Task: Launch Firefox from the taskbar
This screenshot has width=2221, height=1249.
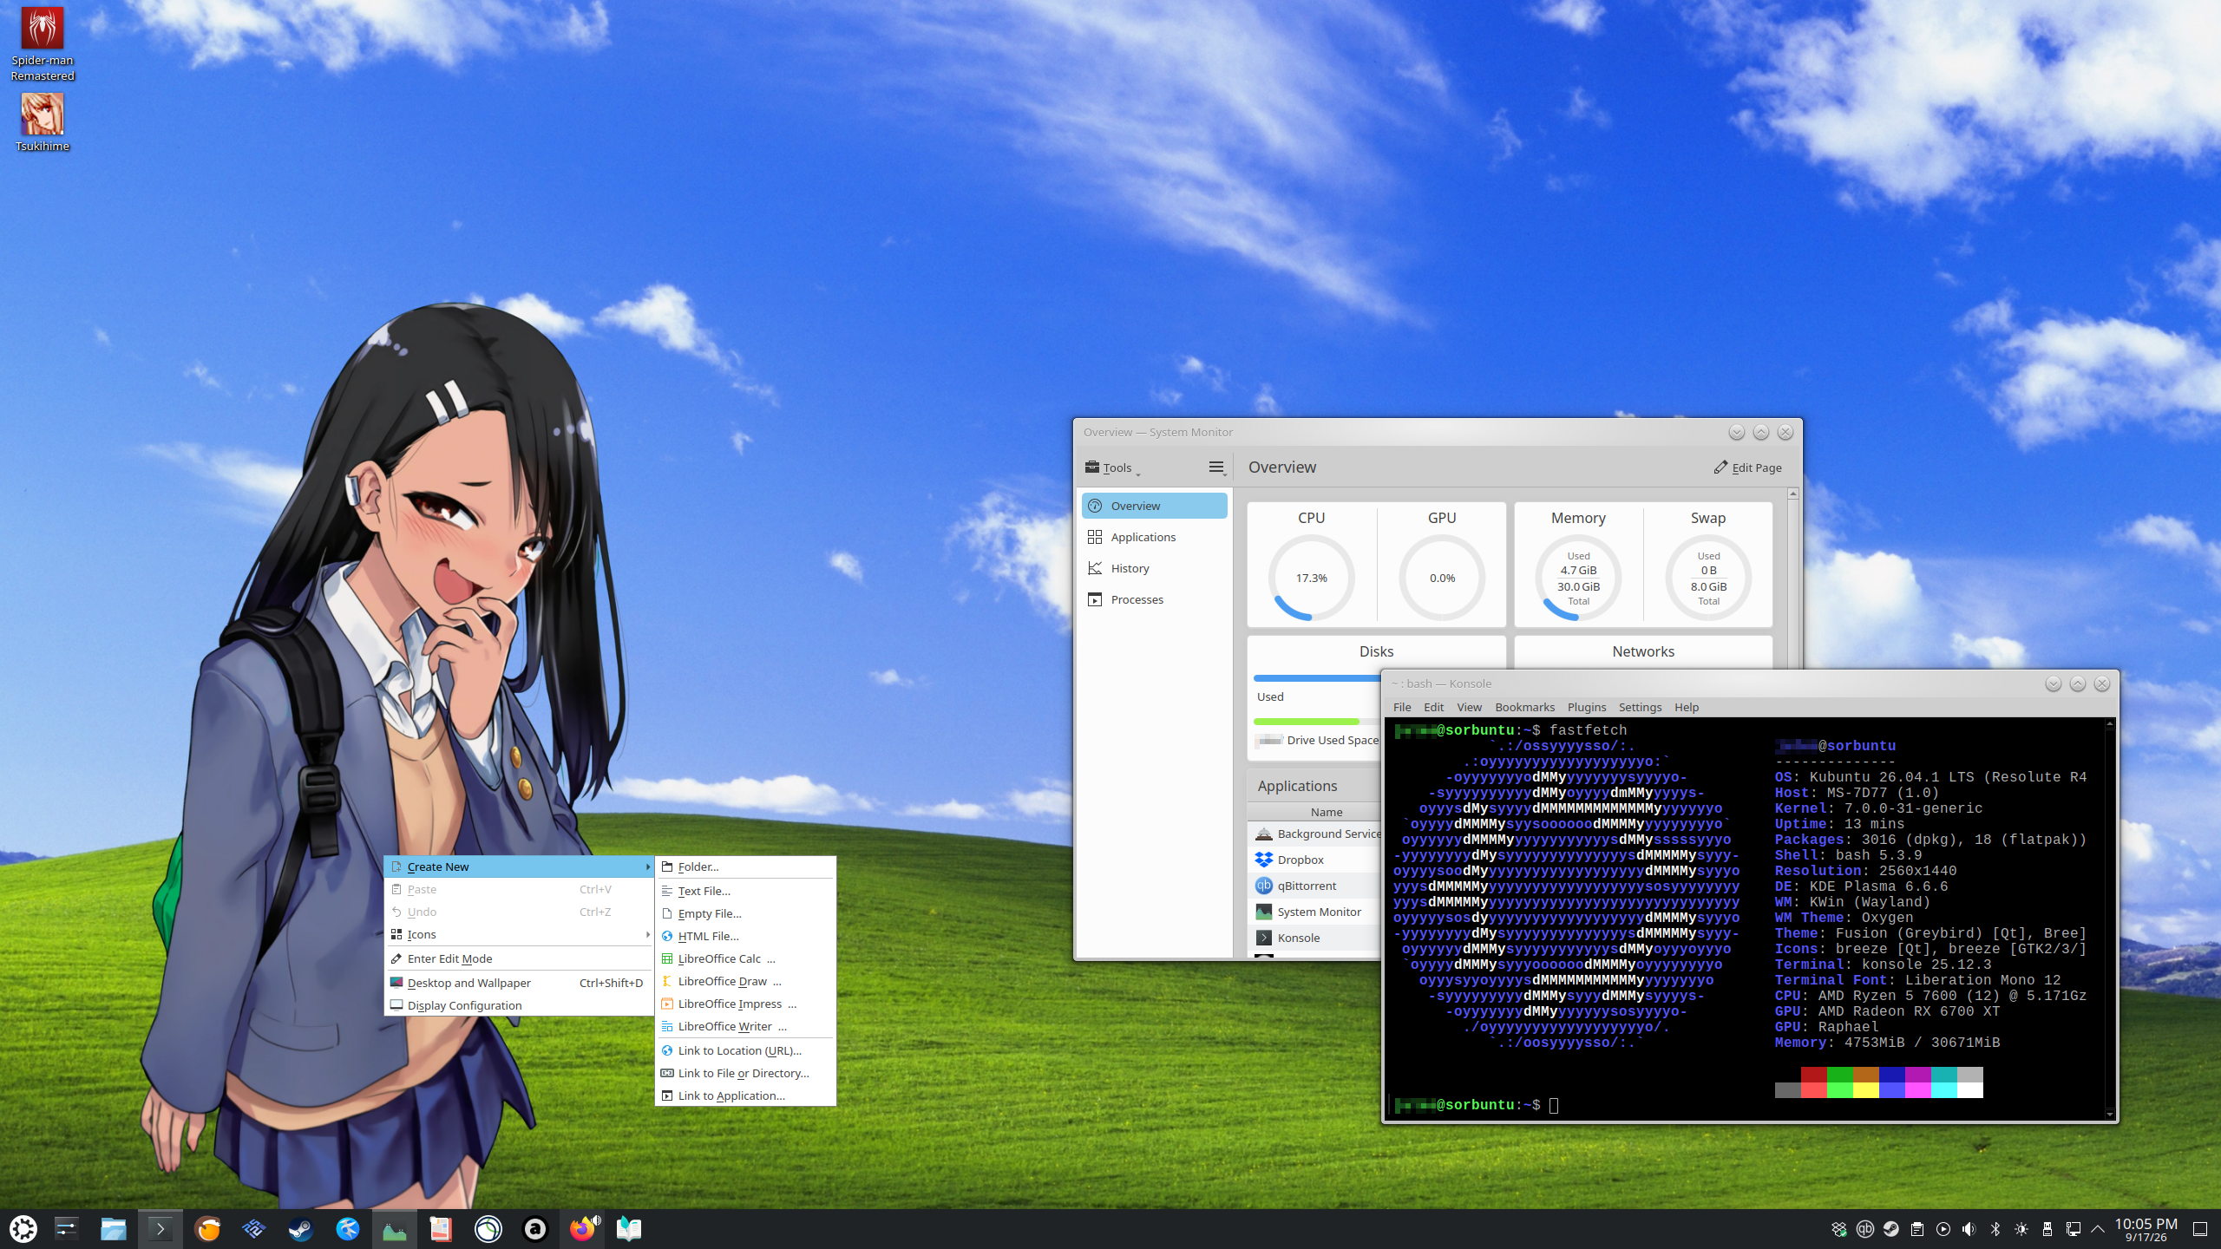Action: (582, 1229)
